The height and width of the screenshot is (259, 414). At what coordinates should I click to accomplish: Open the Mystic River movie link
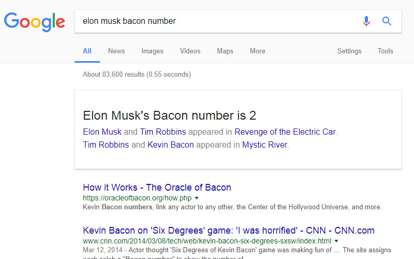tap(265, 145)
